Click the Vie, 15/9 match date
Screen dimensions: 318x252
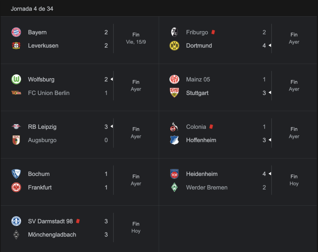pyautogui.click(x=136, y=42)
